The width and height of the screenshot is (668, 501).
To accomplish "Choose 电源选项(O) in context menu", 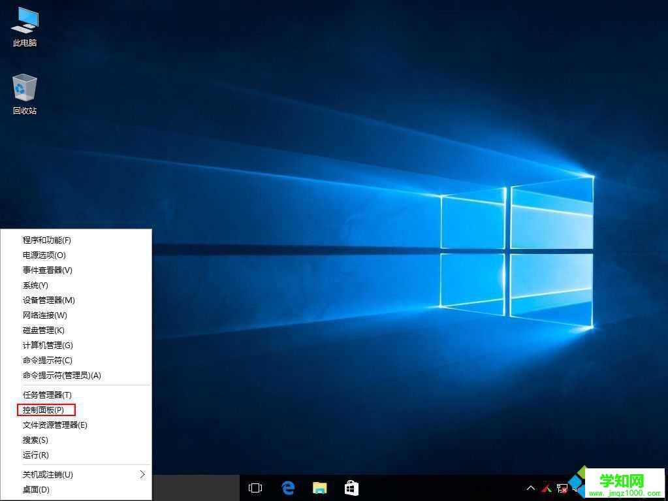I will [44, 255].
